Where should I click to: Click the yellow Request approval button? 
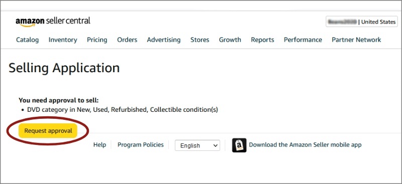(48, 131)
